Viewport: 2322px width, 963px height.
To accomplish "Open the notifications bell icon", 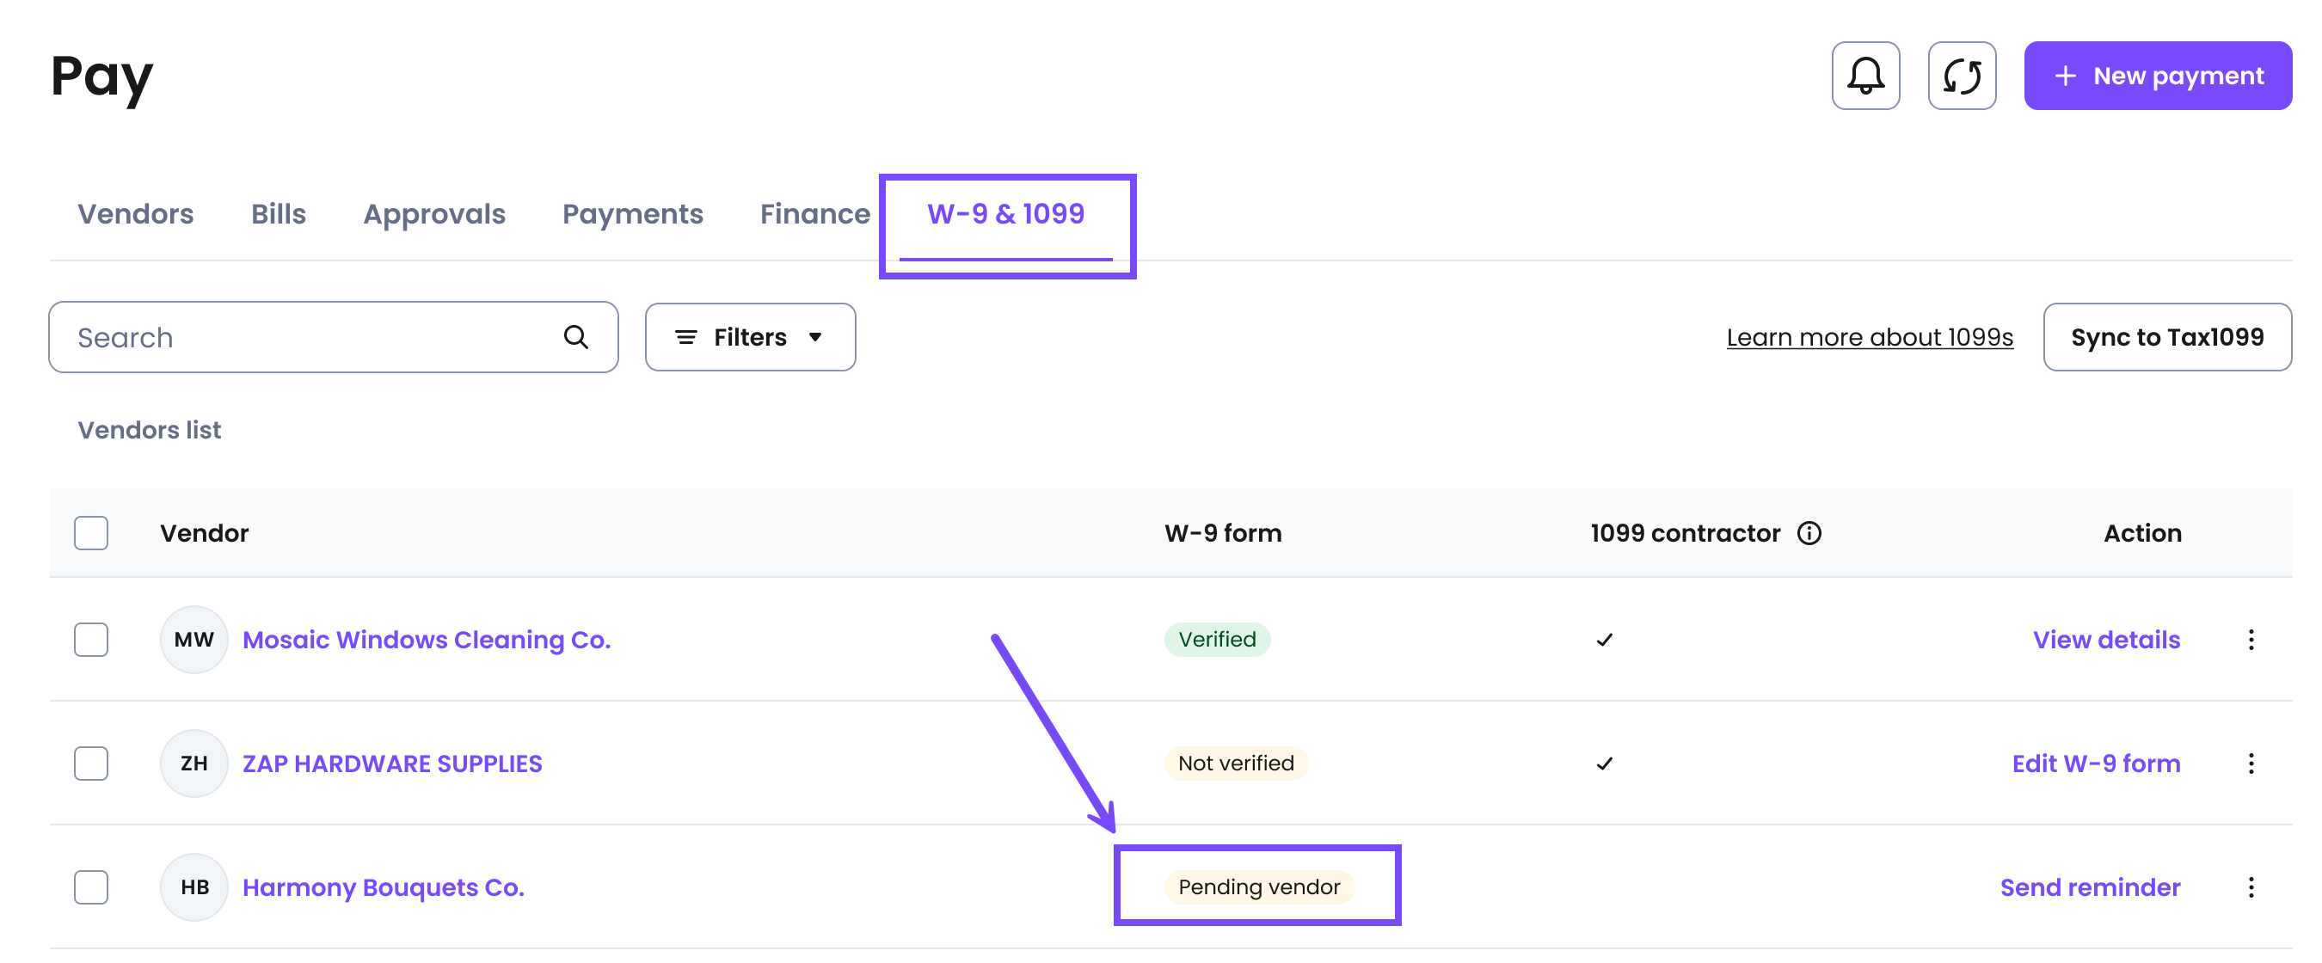I will (1865, 76).
